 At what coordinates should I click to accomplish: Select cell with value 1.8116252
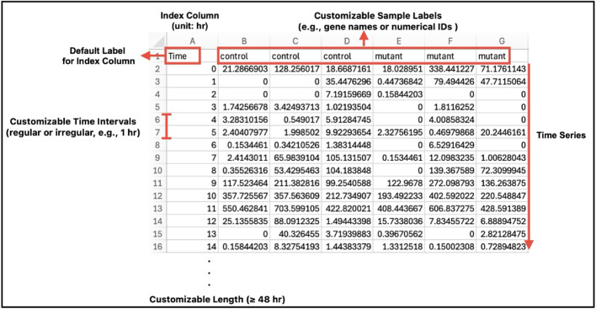click(x=450, y=107)
